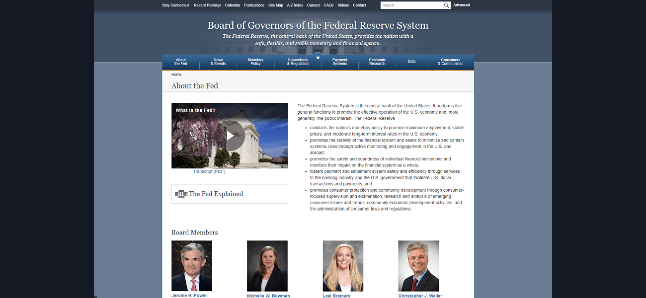Image resolution: width=646 pixels, height=298 pixels.
Task: View the Site Map
Action: tap(276, 5)
